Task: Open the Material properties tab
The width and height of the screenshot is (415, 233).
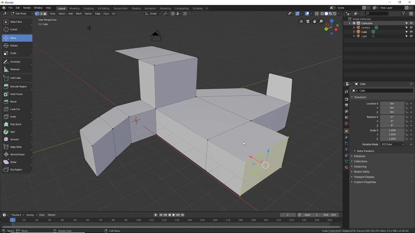Action: (x=346, y=167)
